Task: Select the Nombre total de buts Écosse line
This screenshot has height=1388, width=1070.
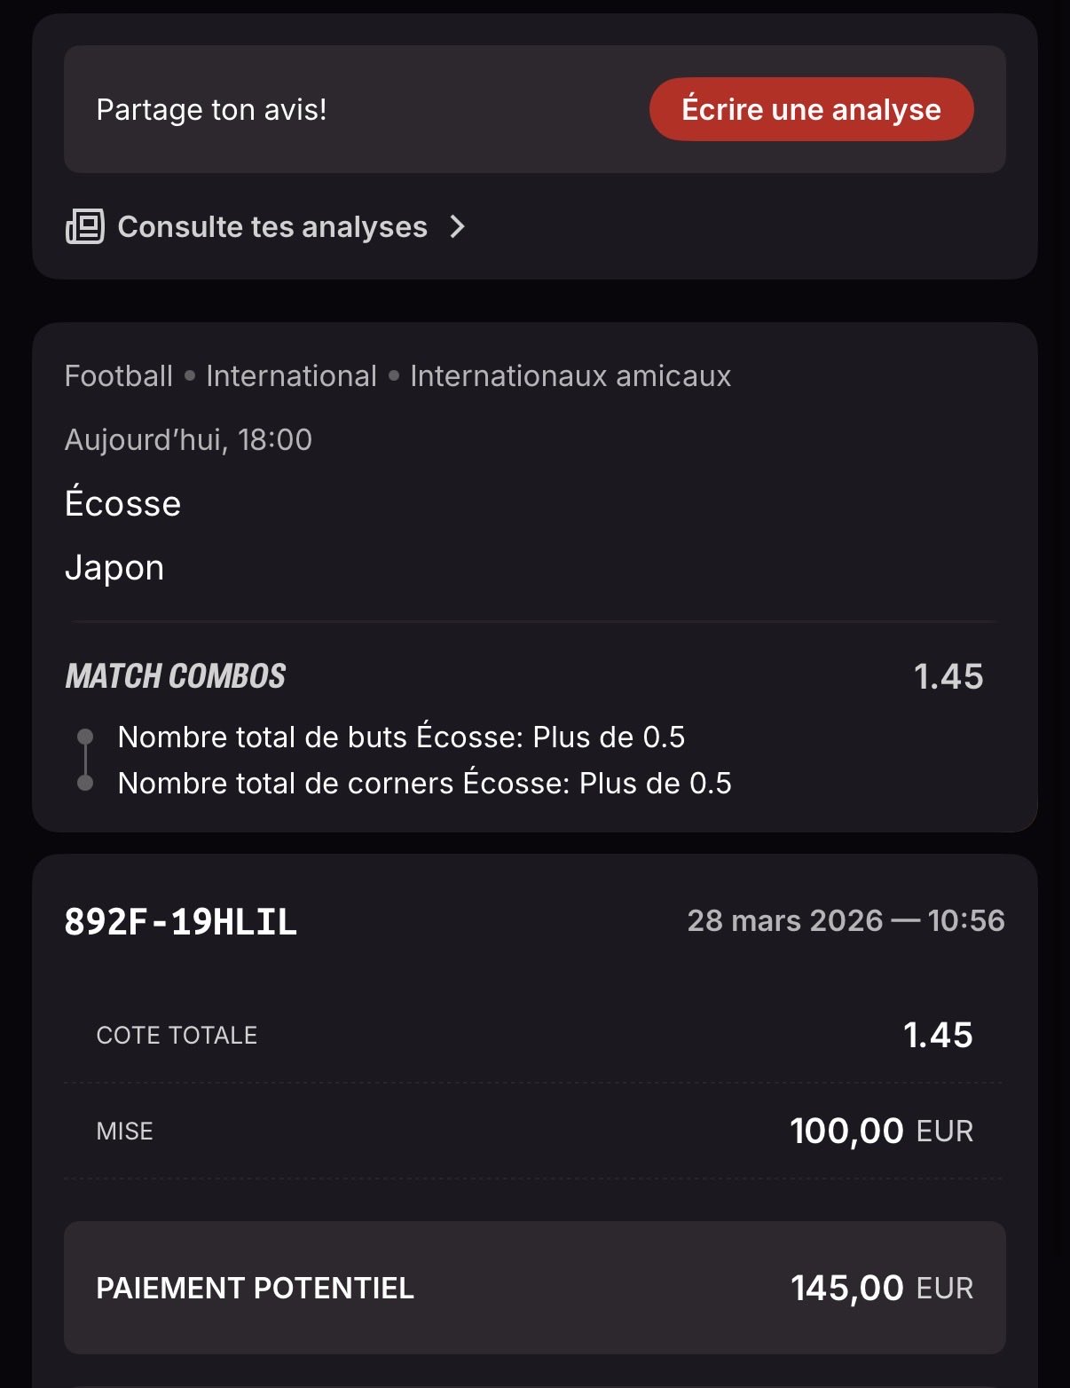Action: (401, 737)
